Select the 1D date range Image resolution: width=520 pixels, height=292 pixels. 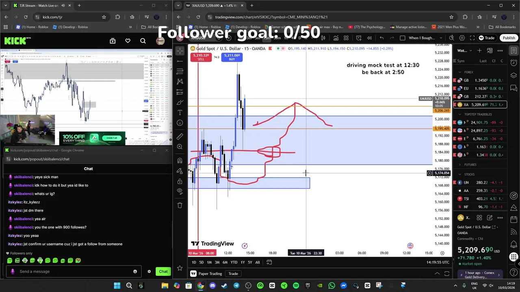pos(194,262)
